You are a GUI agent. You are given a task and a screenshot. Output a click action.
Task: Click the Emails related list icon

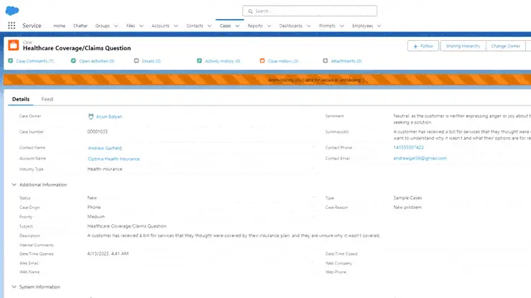[x=137, y=61]
